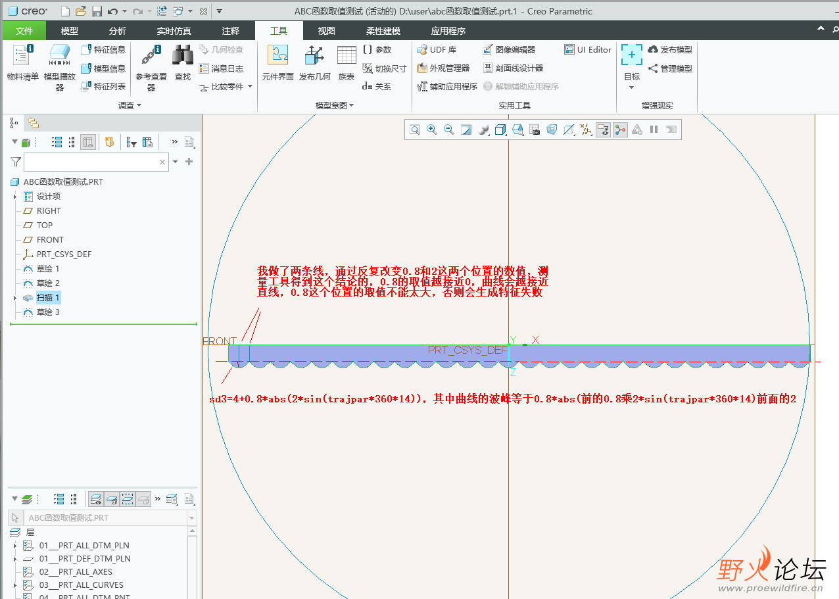
Task: Open the d= 关系 relations editor
Action: coord(377,87)
